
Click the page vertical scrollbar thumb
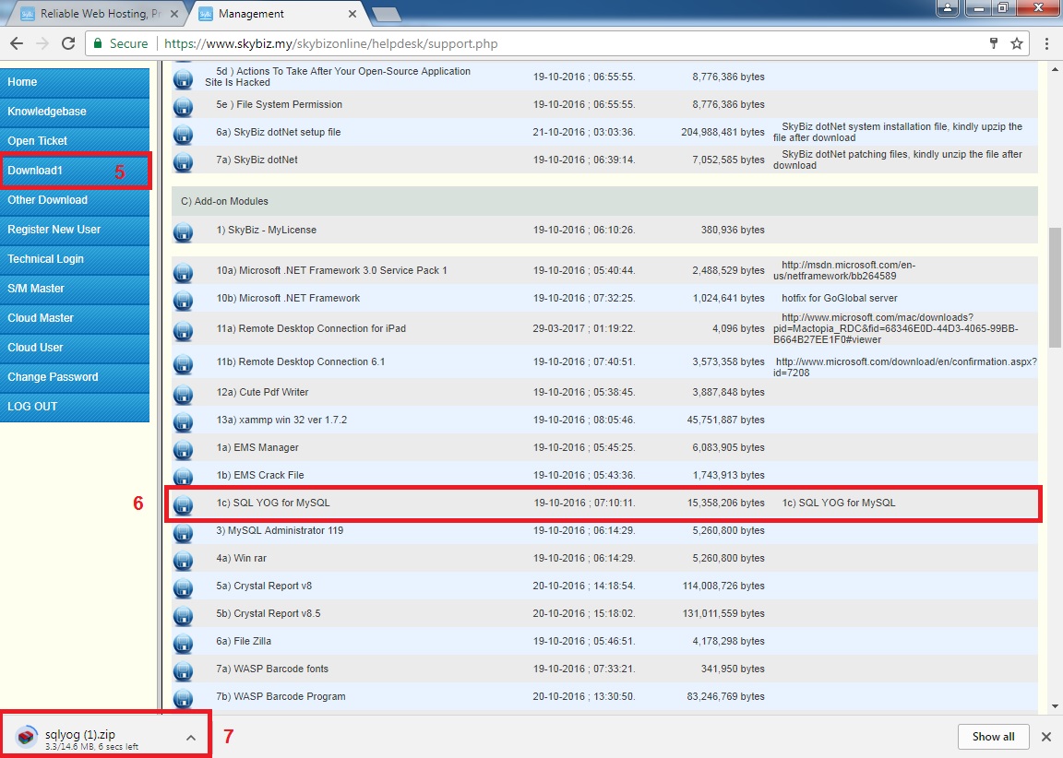(x=1055, y=286)
